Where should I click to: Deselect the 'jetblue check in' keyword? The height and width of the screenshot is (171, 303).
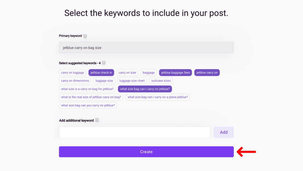(101, 73)
